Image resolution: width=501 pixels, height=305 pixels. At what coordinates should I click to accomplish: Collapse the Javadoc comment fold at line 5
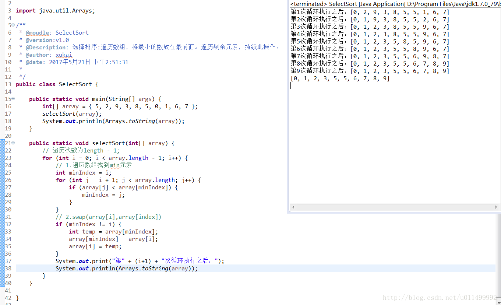pos(13,25)
